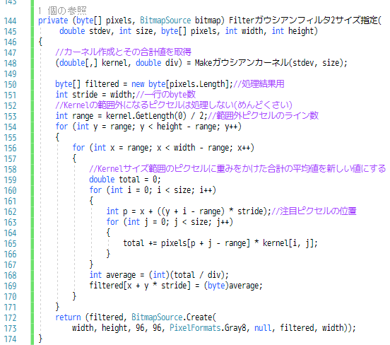Click line number 154 in the gutter
Screen dimensions: 390x345
[x=10, y=127]
